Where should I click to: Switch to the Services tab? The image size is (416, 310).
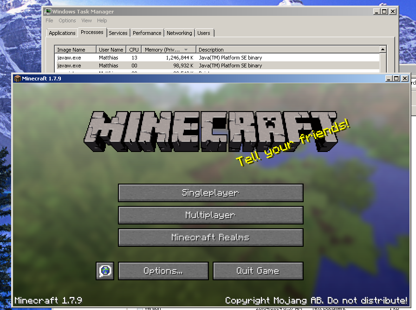118,33
